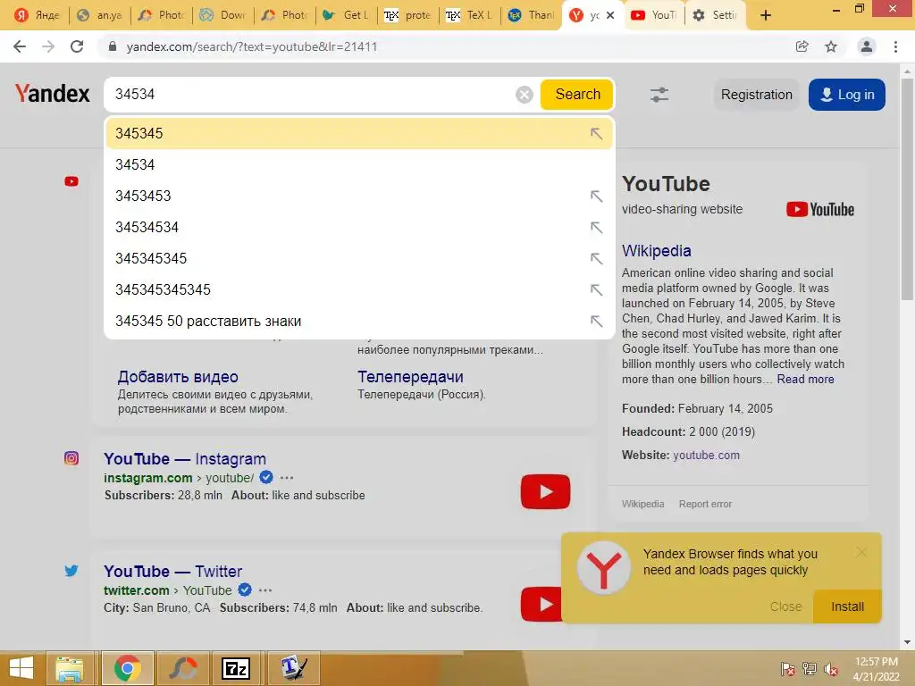
Task: Click the muted volume tray icon
Action: click(830, 668)
